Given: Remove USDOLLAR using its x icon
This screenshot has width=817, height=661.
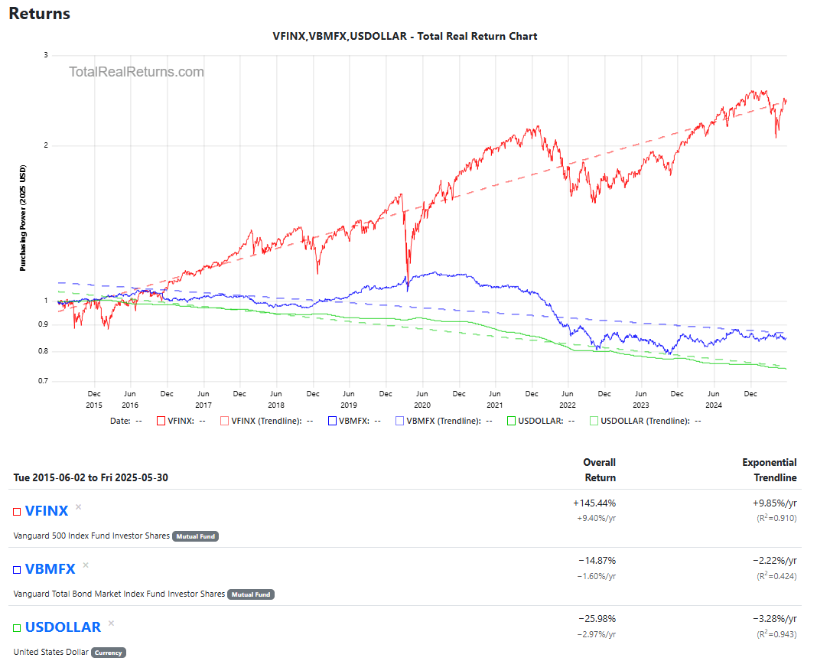Looking at the screenshot, I should pyautogui.click(x=111, y=624).
